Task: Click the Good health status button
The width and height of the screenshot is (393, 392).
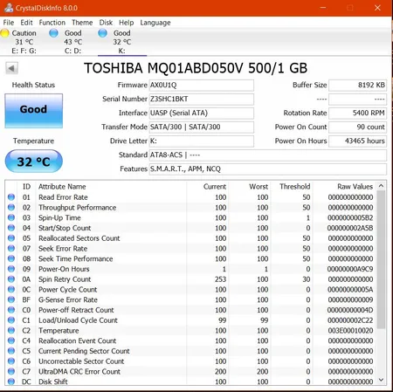Action: tap(33, 111)
